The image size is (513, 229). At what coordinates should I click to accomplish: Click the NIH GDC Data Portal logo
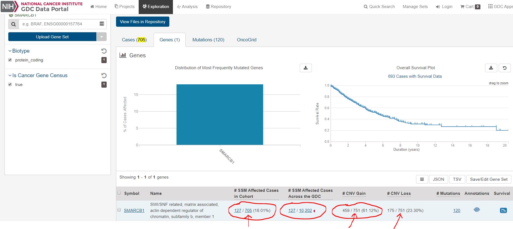pyautogui.click(x=42, y=7)
